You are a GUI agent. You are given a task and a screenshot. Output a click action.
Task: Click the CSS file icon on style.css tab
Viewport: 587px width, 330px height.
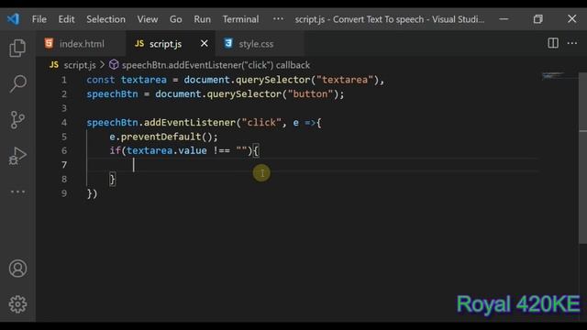tap(228, 43)
